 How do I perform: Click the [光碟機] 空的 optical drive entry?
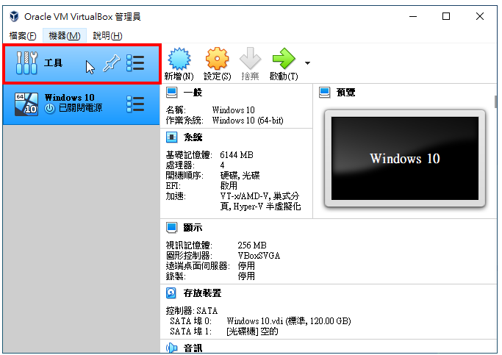[x=252, y=331]
